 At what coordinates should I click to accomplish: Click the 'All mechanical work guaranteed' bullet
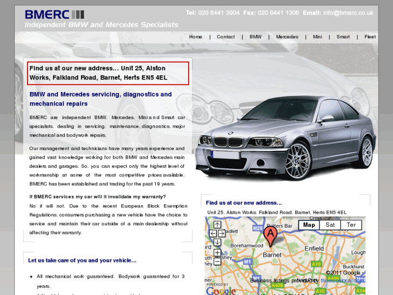tap(110, 281)
